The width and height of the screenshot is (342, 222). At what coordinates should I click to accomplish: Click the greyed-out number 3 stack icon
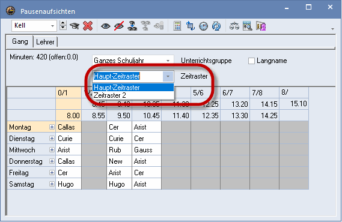(159, 26)
